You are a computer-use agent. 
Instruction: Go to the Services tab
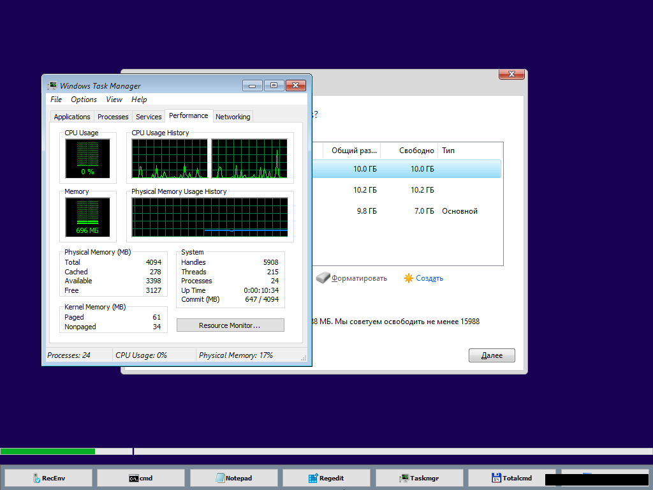149,117
